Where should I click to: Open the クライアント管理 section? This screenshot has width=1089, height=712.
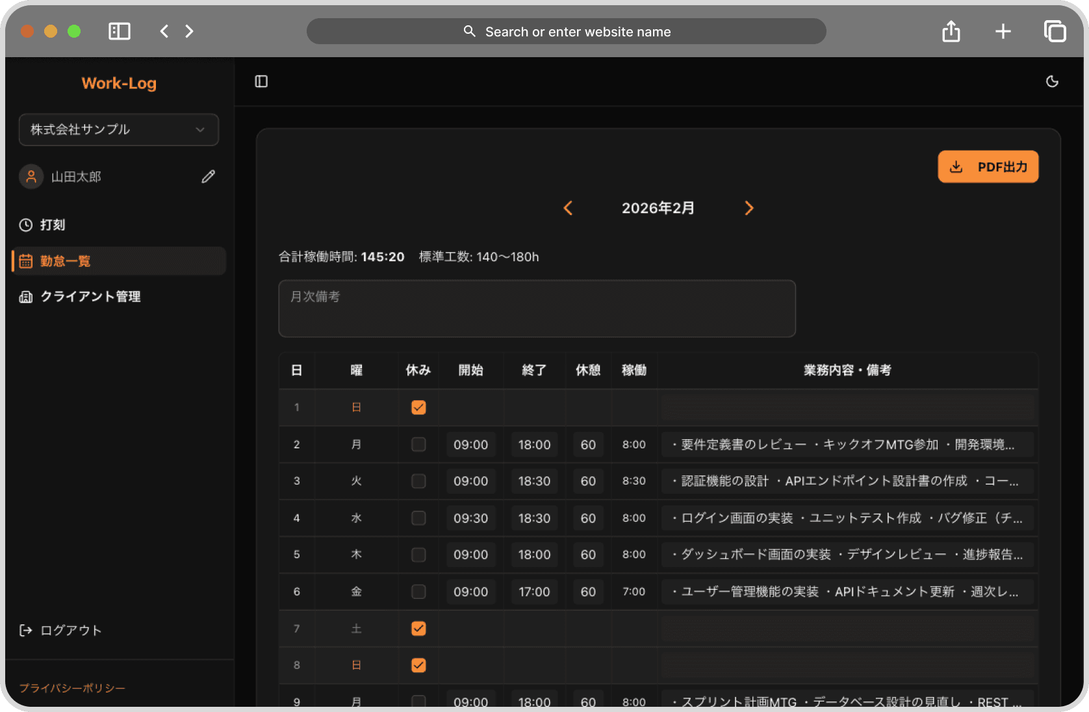91,296
